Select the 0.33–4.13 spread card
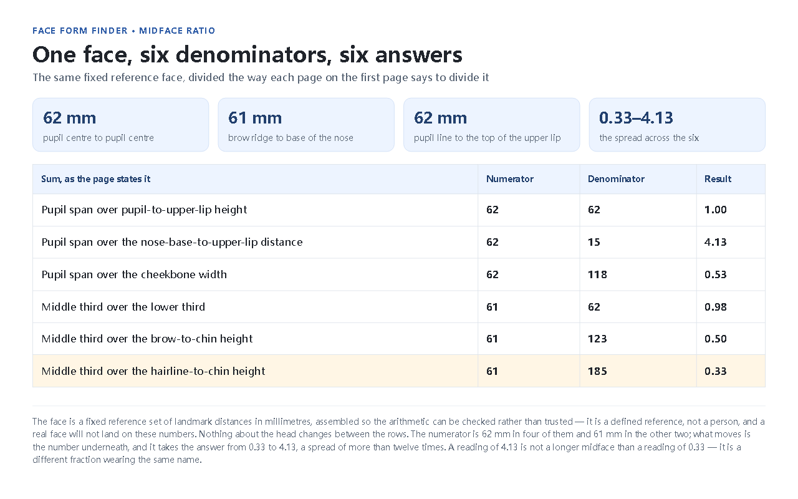 coord(677,125)
